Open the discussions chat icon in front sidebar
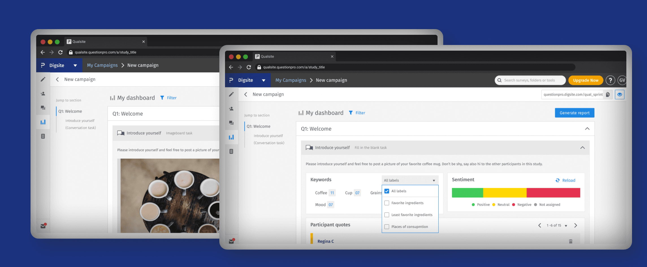The height and width of the screenshot is (267, 647). pos(231,123)
